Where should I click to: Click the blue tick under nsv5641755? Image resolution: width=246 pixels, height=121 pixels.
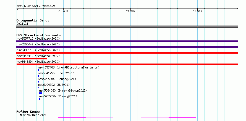tap(38, 76)
